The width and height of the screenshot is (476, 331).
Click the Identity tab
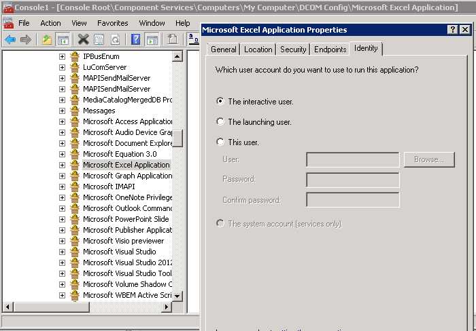pos(366,48)
